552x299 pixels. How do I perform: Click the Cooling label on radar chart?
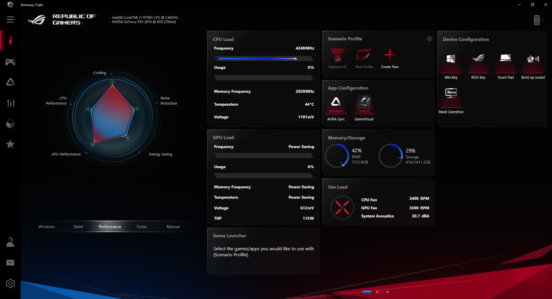(100, 73)
